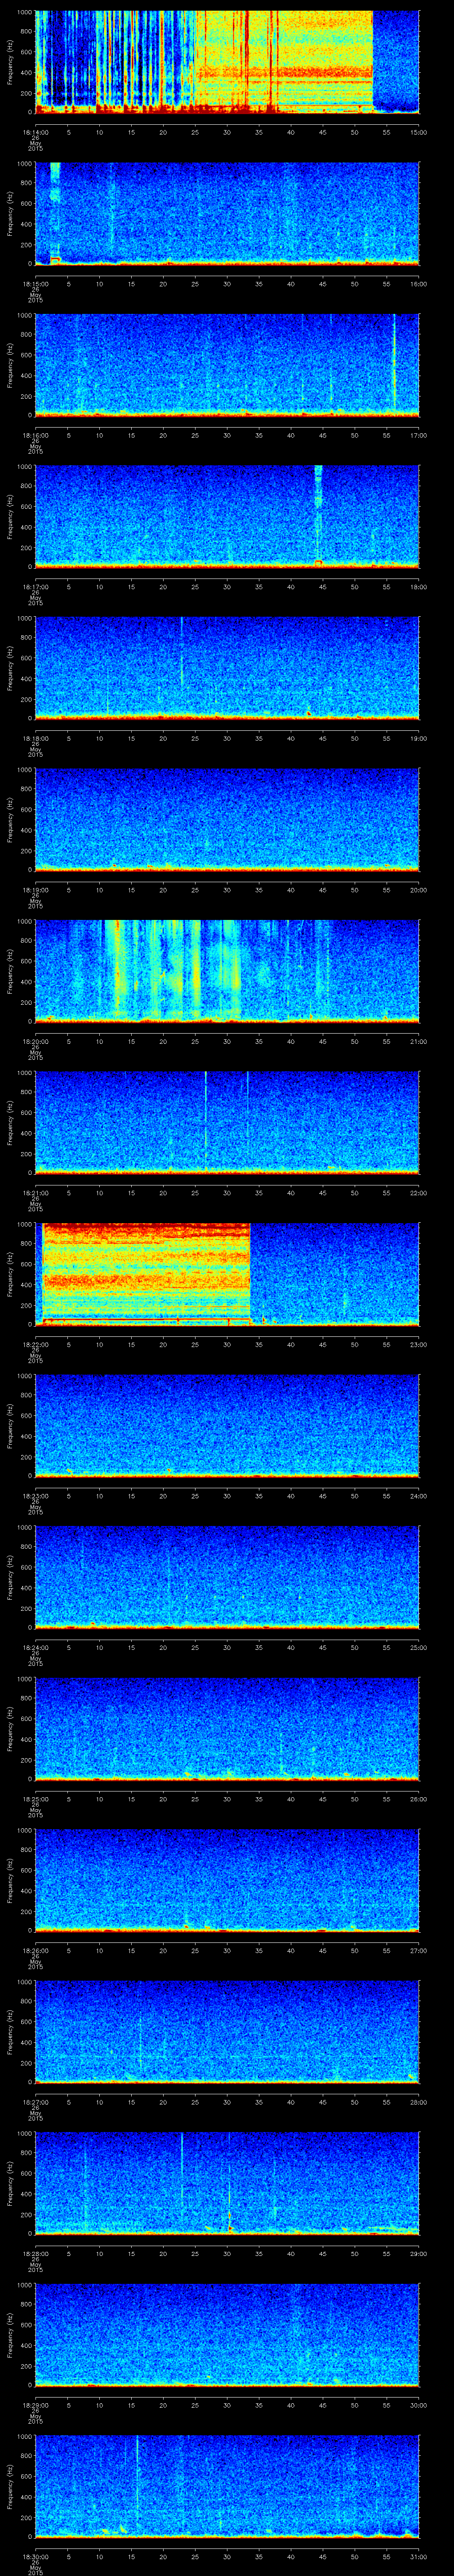Point at the 18:21:00 timestamp text
The height and width of the screenshot is (2576, 454).
pos(35,1193)
